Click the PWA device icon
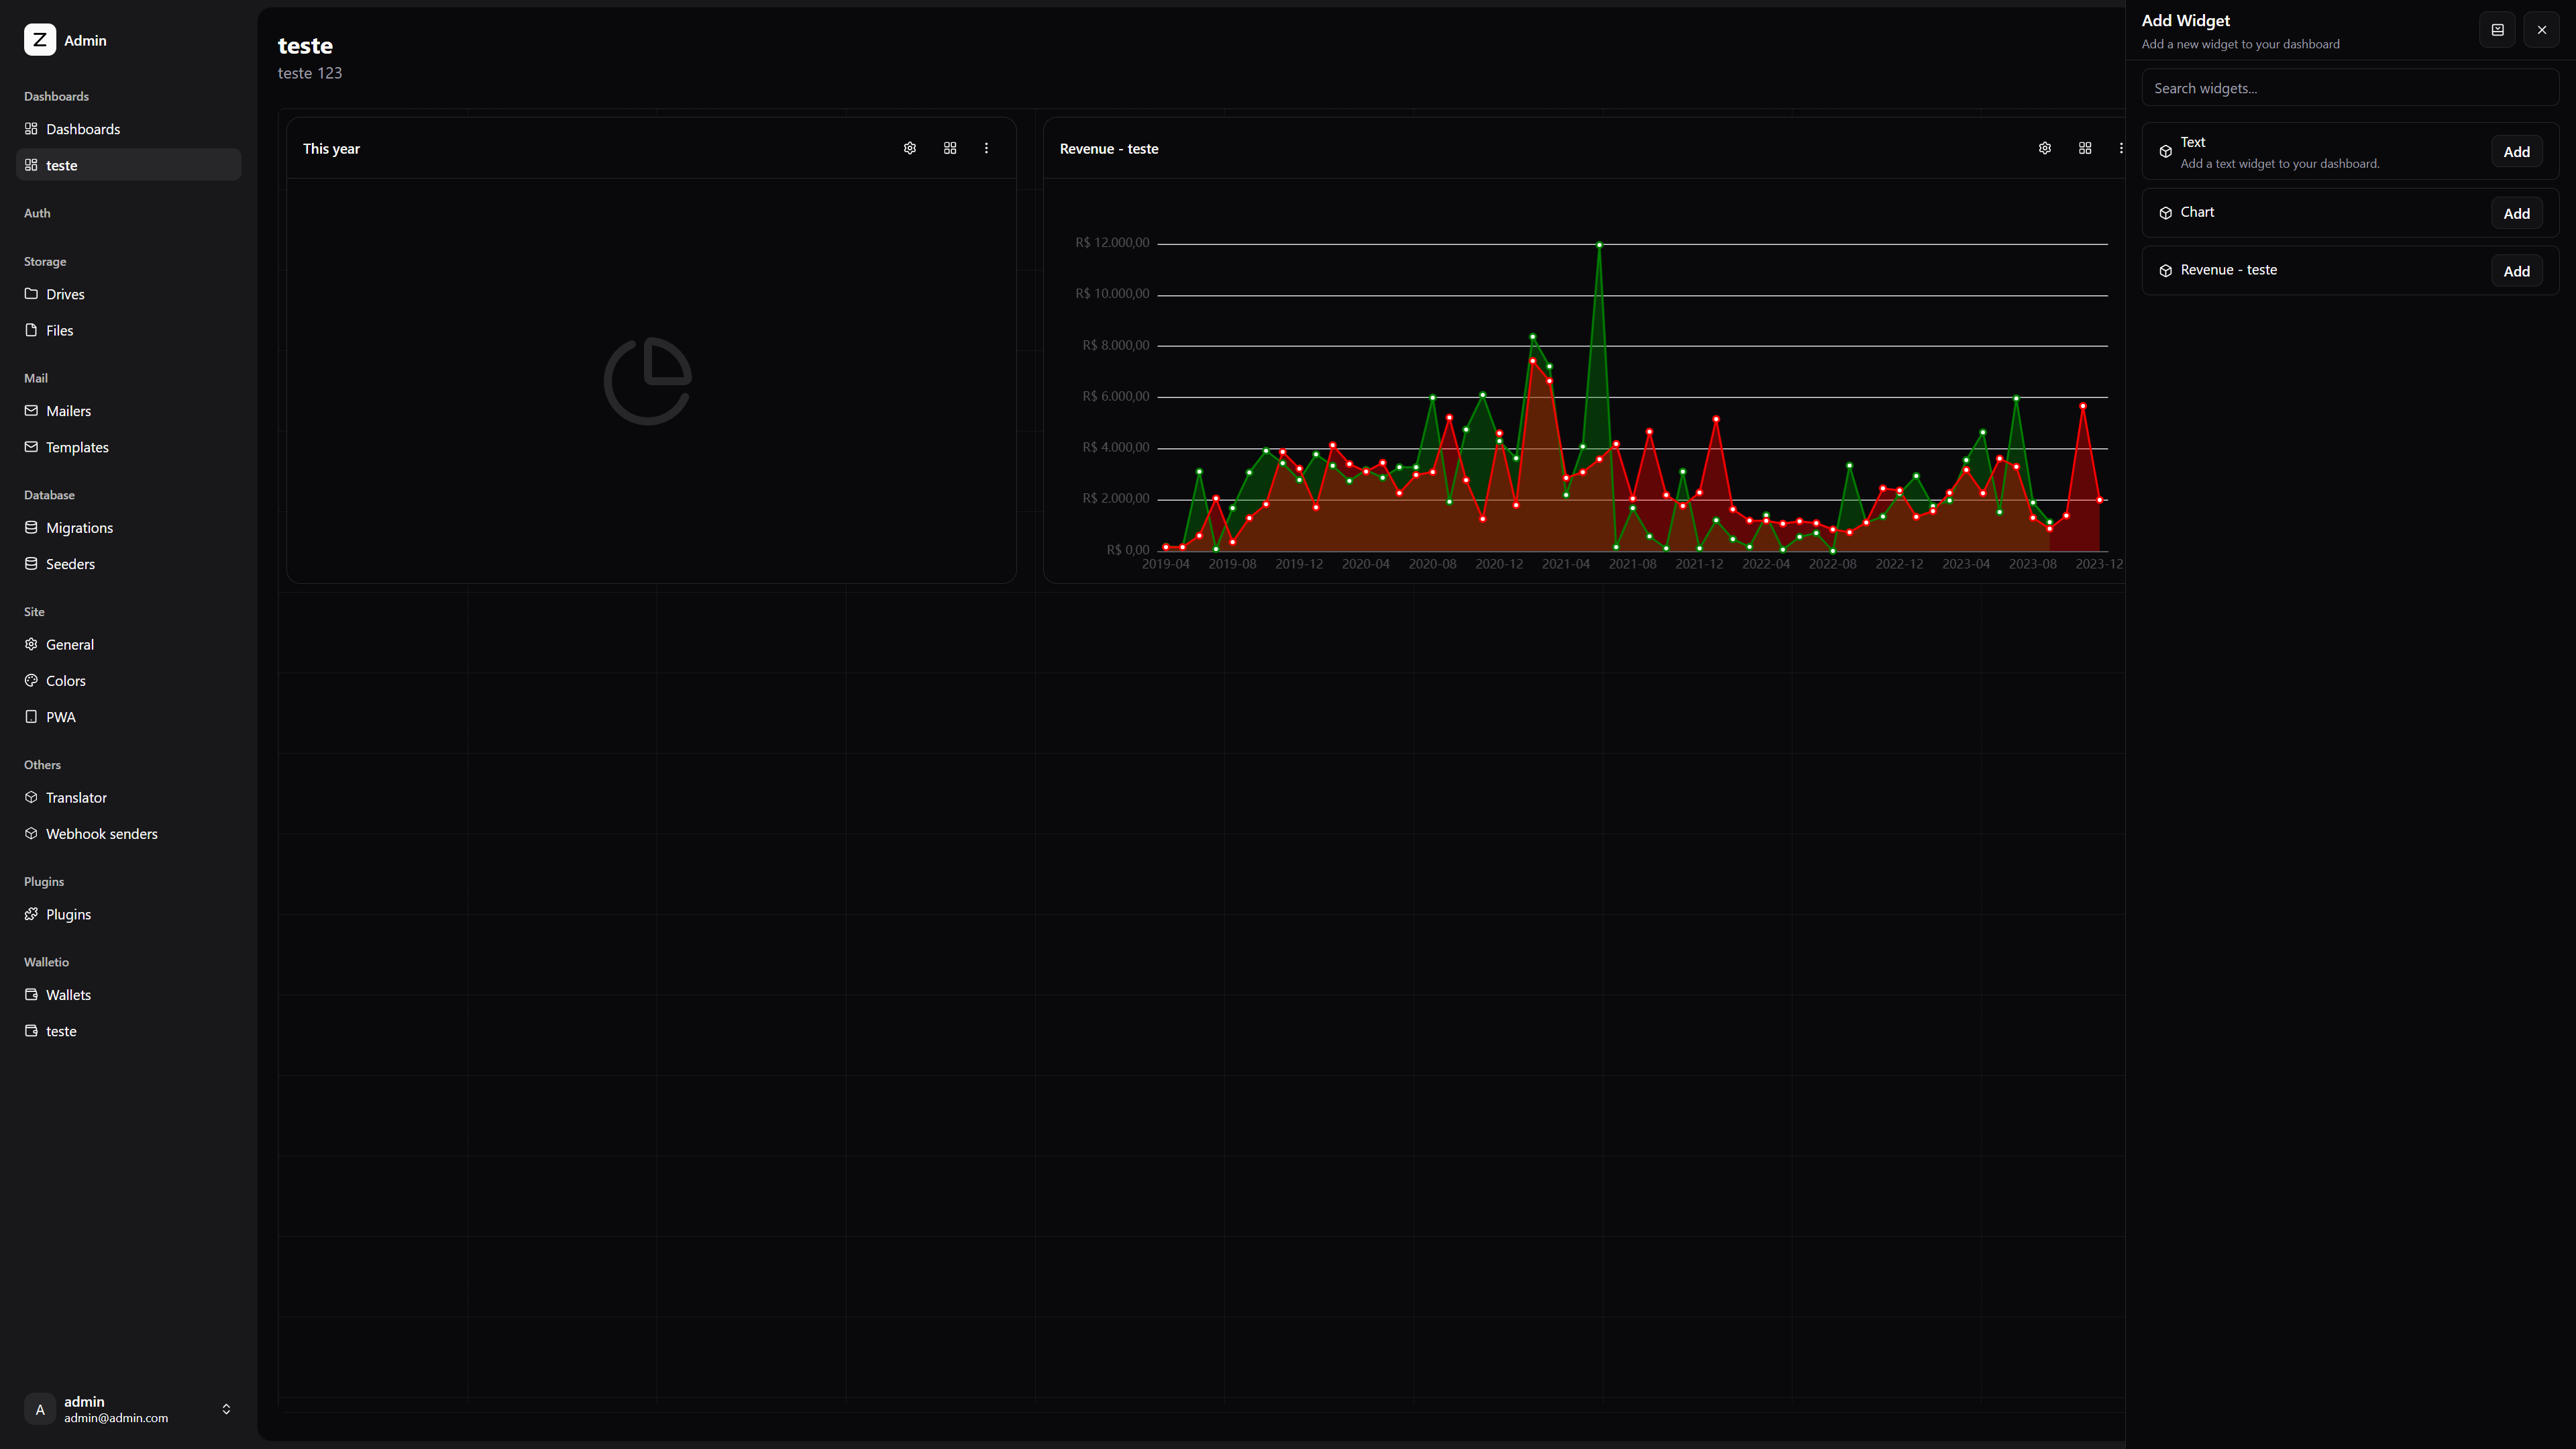Image resolution: width=2576 pixels, height=1449 pixels. click(x=31, y=717)
